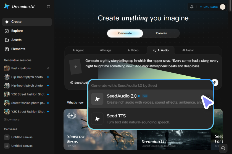Click first Untitled canvas grid icon

point(7,137)
